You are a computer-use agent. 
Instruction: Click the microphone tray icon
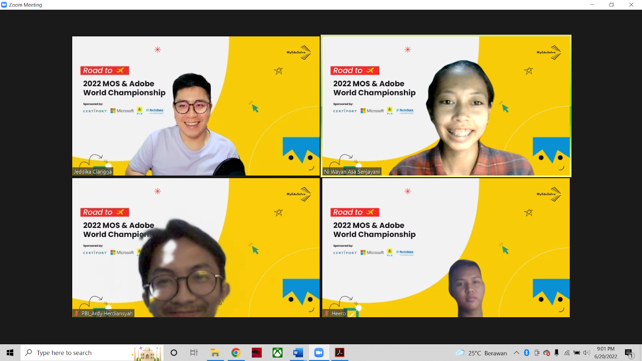557,353
